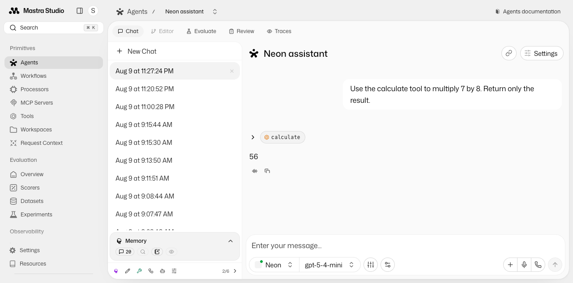Open Workspaces from the sidebar
573x283 pixels.
(54, 130)
